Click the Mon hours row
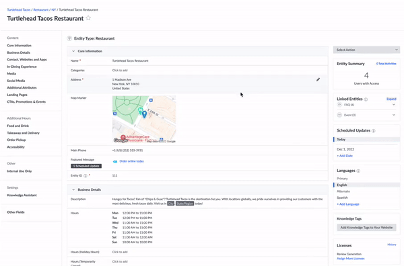This screenshot has width=404, height=266. (132, 213)
